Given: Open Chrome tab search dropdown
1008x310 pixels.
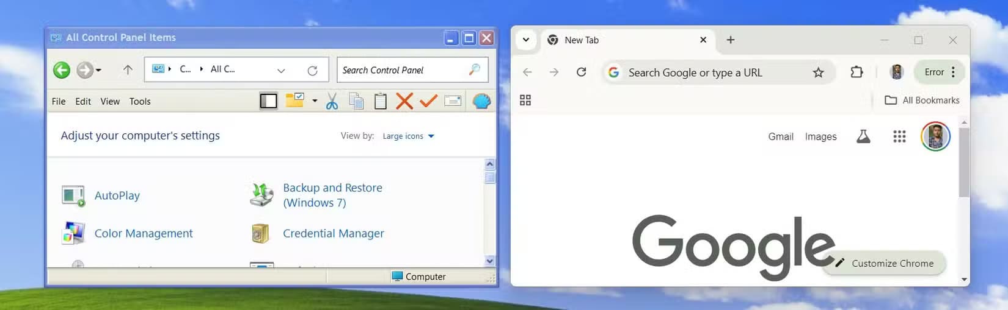Looking at the screenshot, I should [525, 40].
